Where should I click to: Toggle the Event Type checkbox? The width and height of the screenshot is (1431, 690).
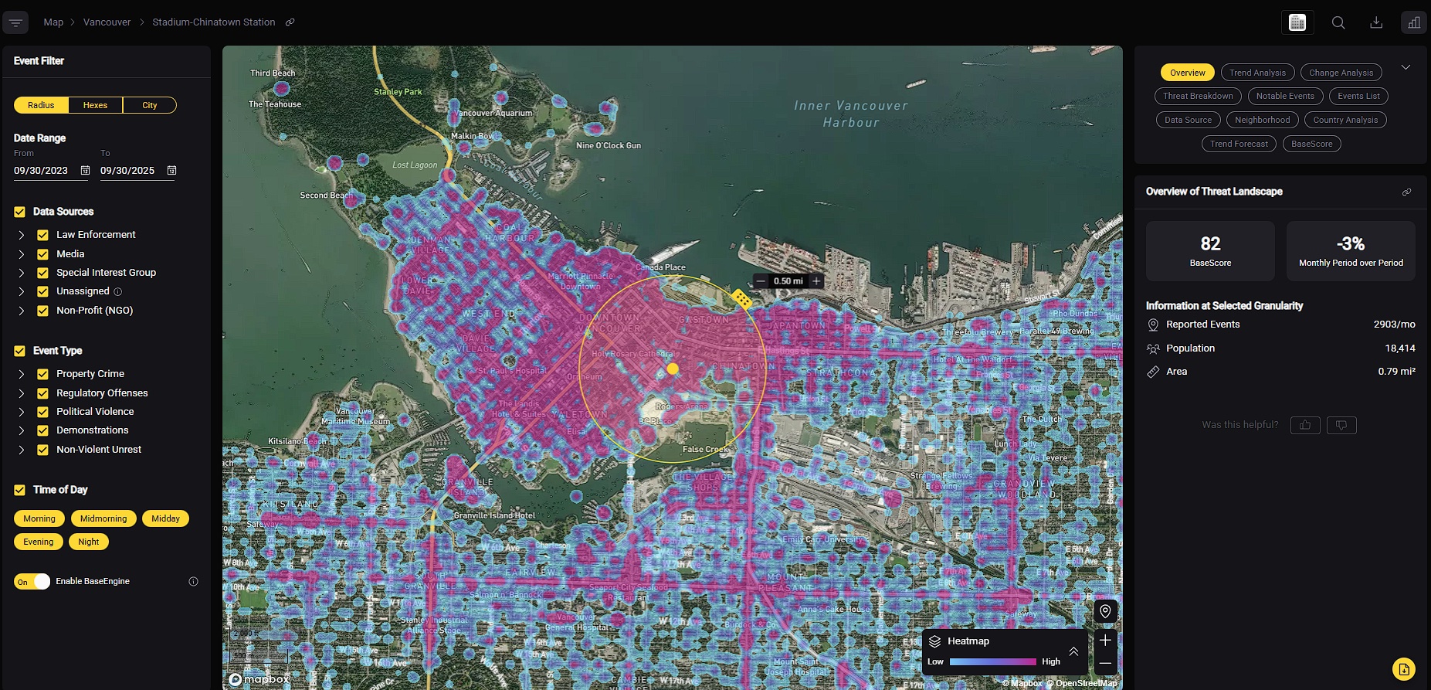[x=19, y=351]
